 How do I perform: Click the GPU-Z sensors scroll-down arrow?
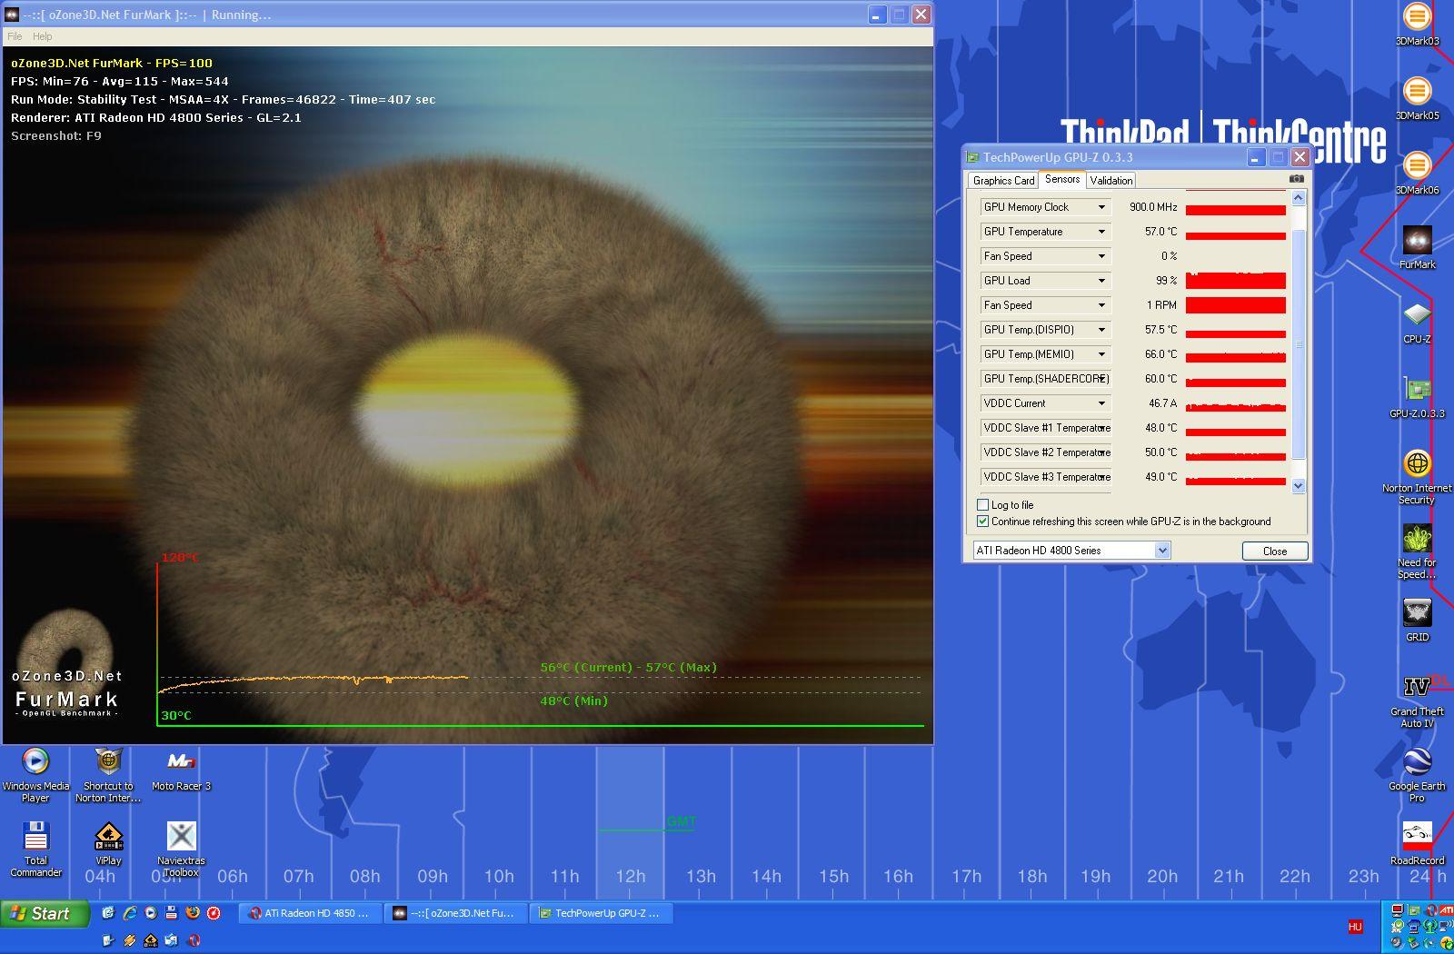1298,486
